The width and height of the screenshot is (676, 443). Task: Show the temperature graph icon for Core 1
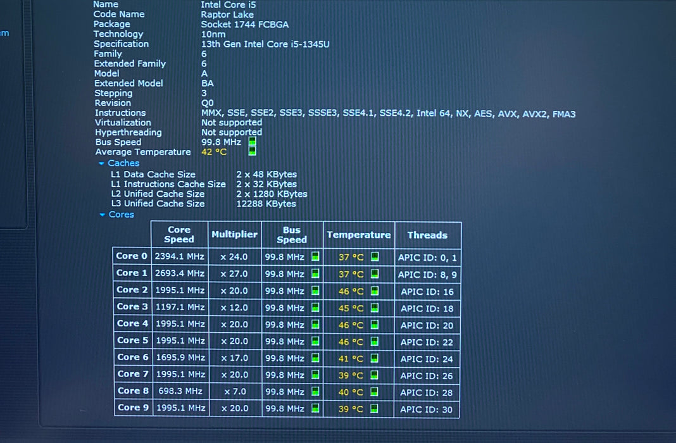375,273
